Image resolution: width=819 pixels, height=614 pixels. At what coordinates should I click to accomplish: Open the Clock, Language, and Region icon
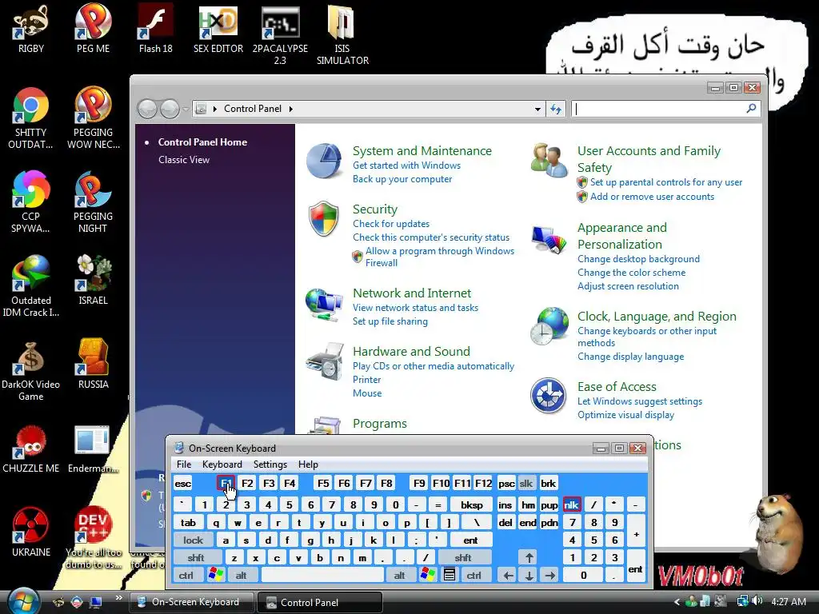[x=549, y=326]
